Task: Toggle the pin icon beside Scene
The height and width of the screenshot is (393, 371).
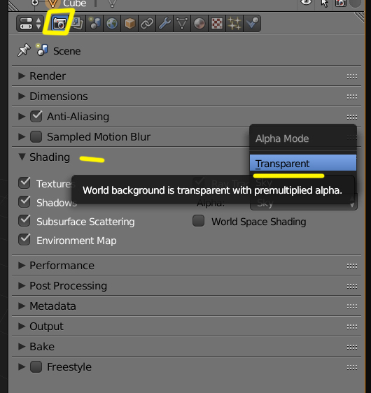Action: pos(24,50)
